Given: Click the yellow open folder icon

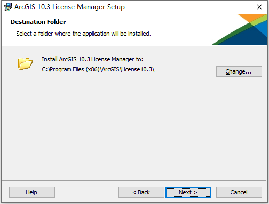Looking at the screenshot, I should pyautogui.click(x=25, y=63).
